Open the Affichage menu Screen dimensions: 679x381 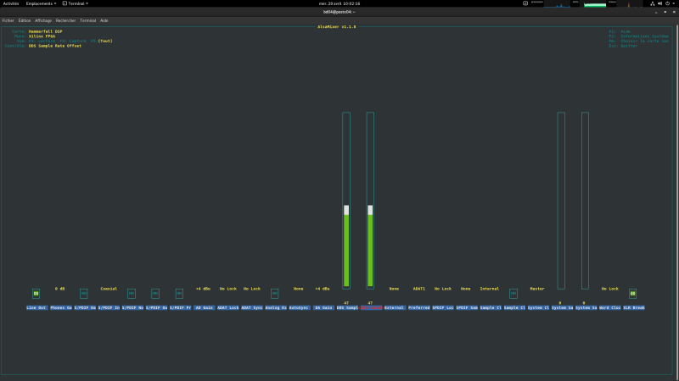[x=43, y=20]
